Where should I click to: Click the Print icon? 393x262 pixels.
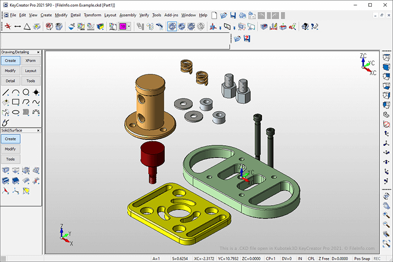point(243,16)
